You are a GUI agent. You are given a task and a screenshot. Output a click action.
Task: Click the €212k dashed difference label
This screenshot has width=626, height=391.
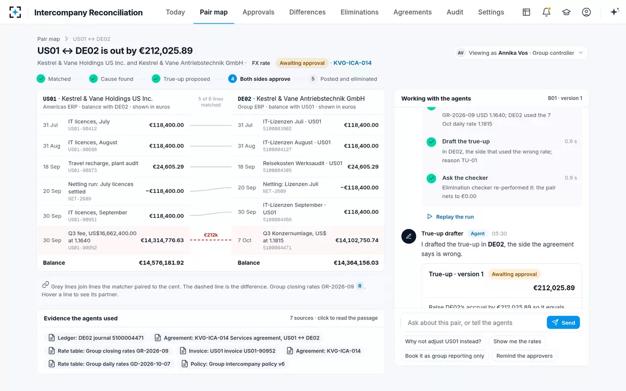coord(211,235)
